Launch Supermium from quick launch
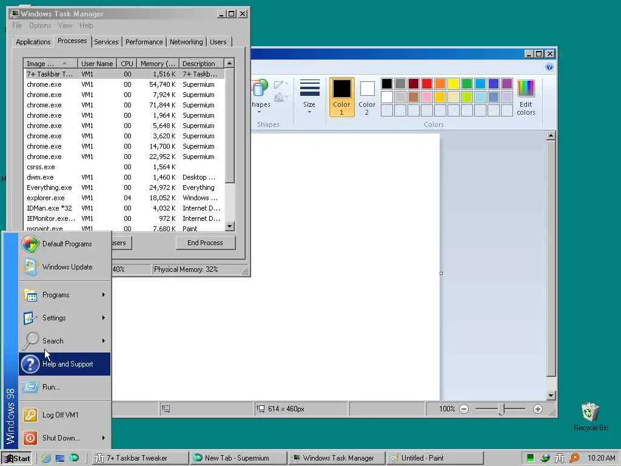The height and width of the screenshot is (466, 621). (x=74, y=458)
